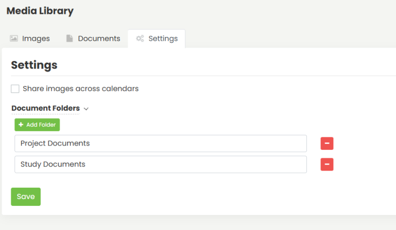Enable Share images across calendars checkbox
Image resolution: width=396 pixels, height=230 pixels.
(x=15, y=89)
